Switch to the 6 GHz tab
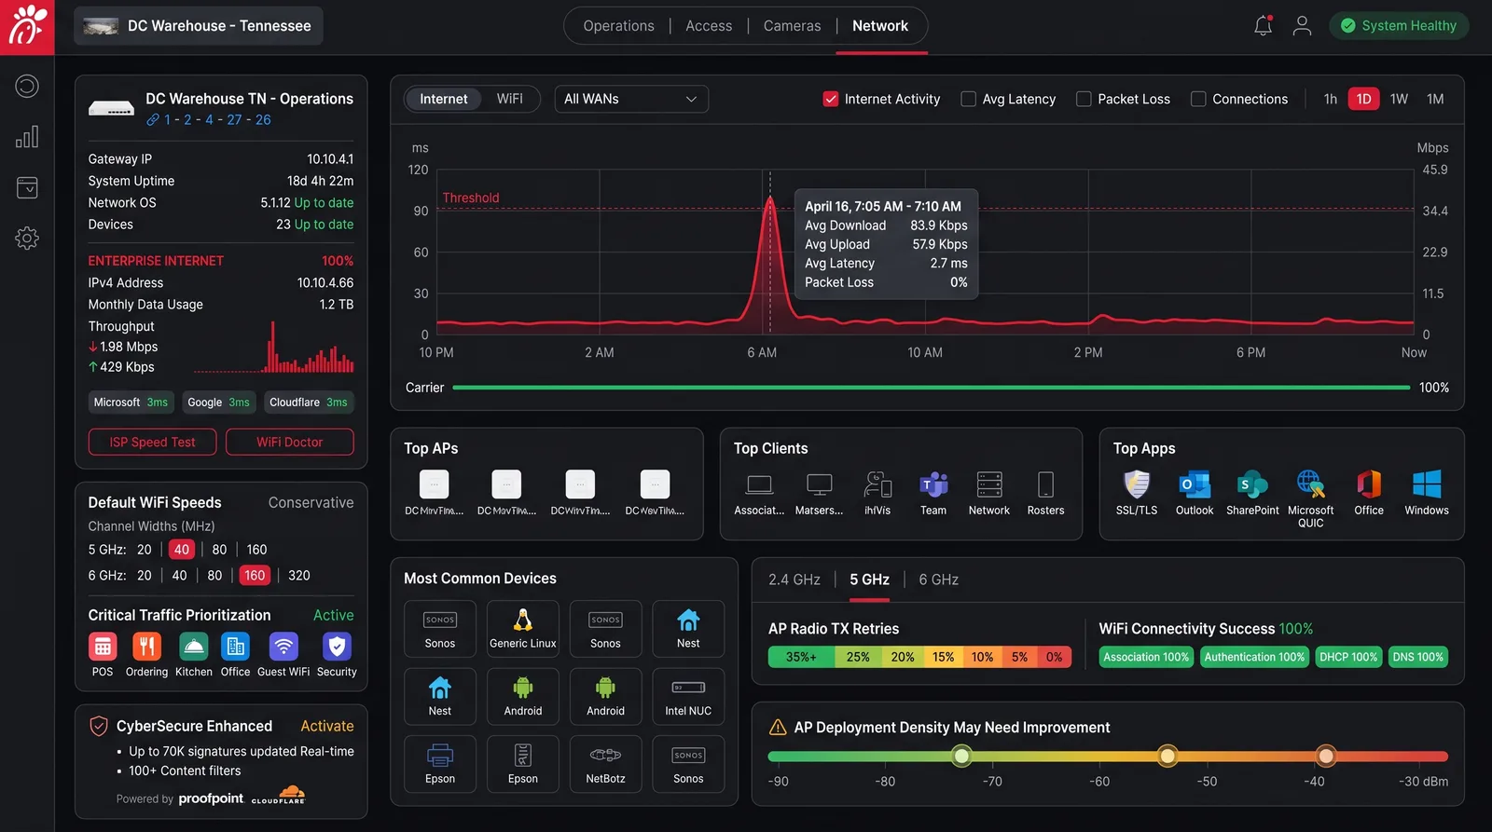 [x=938, y=580]
